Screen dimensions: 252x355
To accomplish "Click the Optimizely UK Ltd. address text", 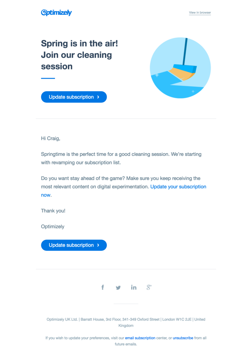I will tap(126, 319).
